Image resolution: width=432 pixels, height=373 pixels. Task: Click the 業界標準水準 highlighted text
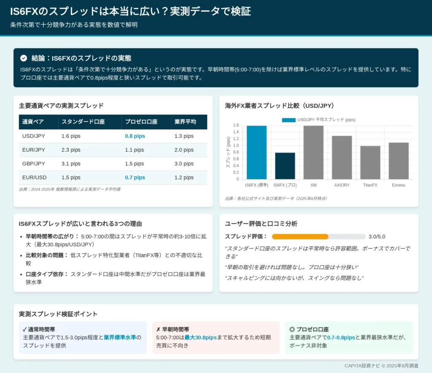pyautogui.click(x=120, y=338)
